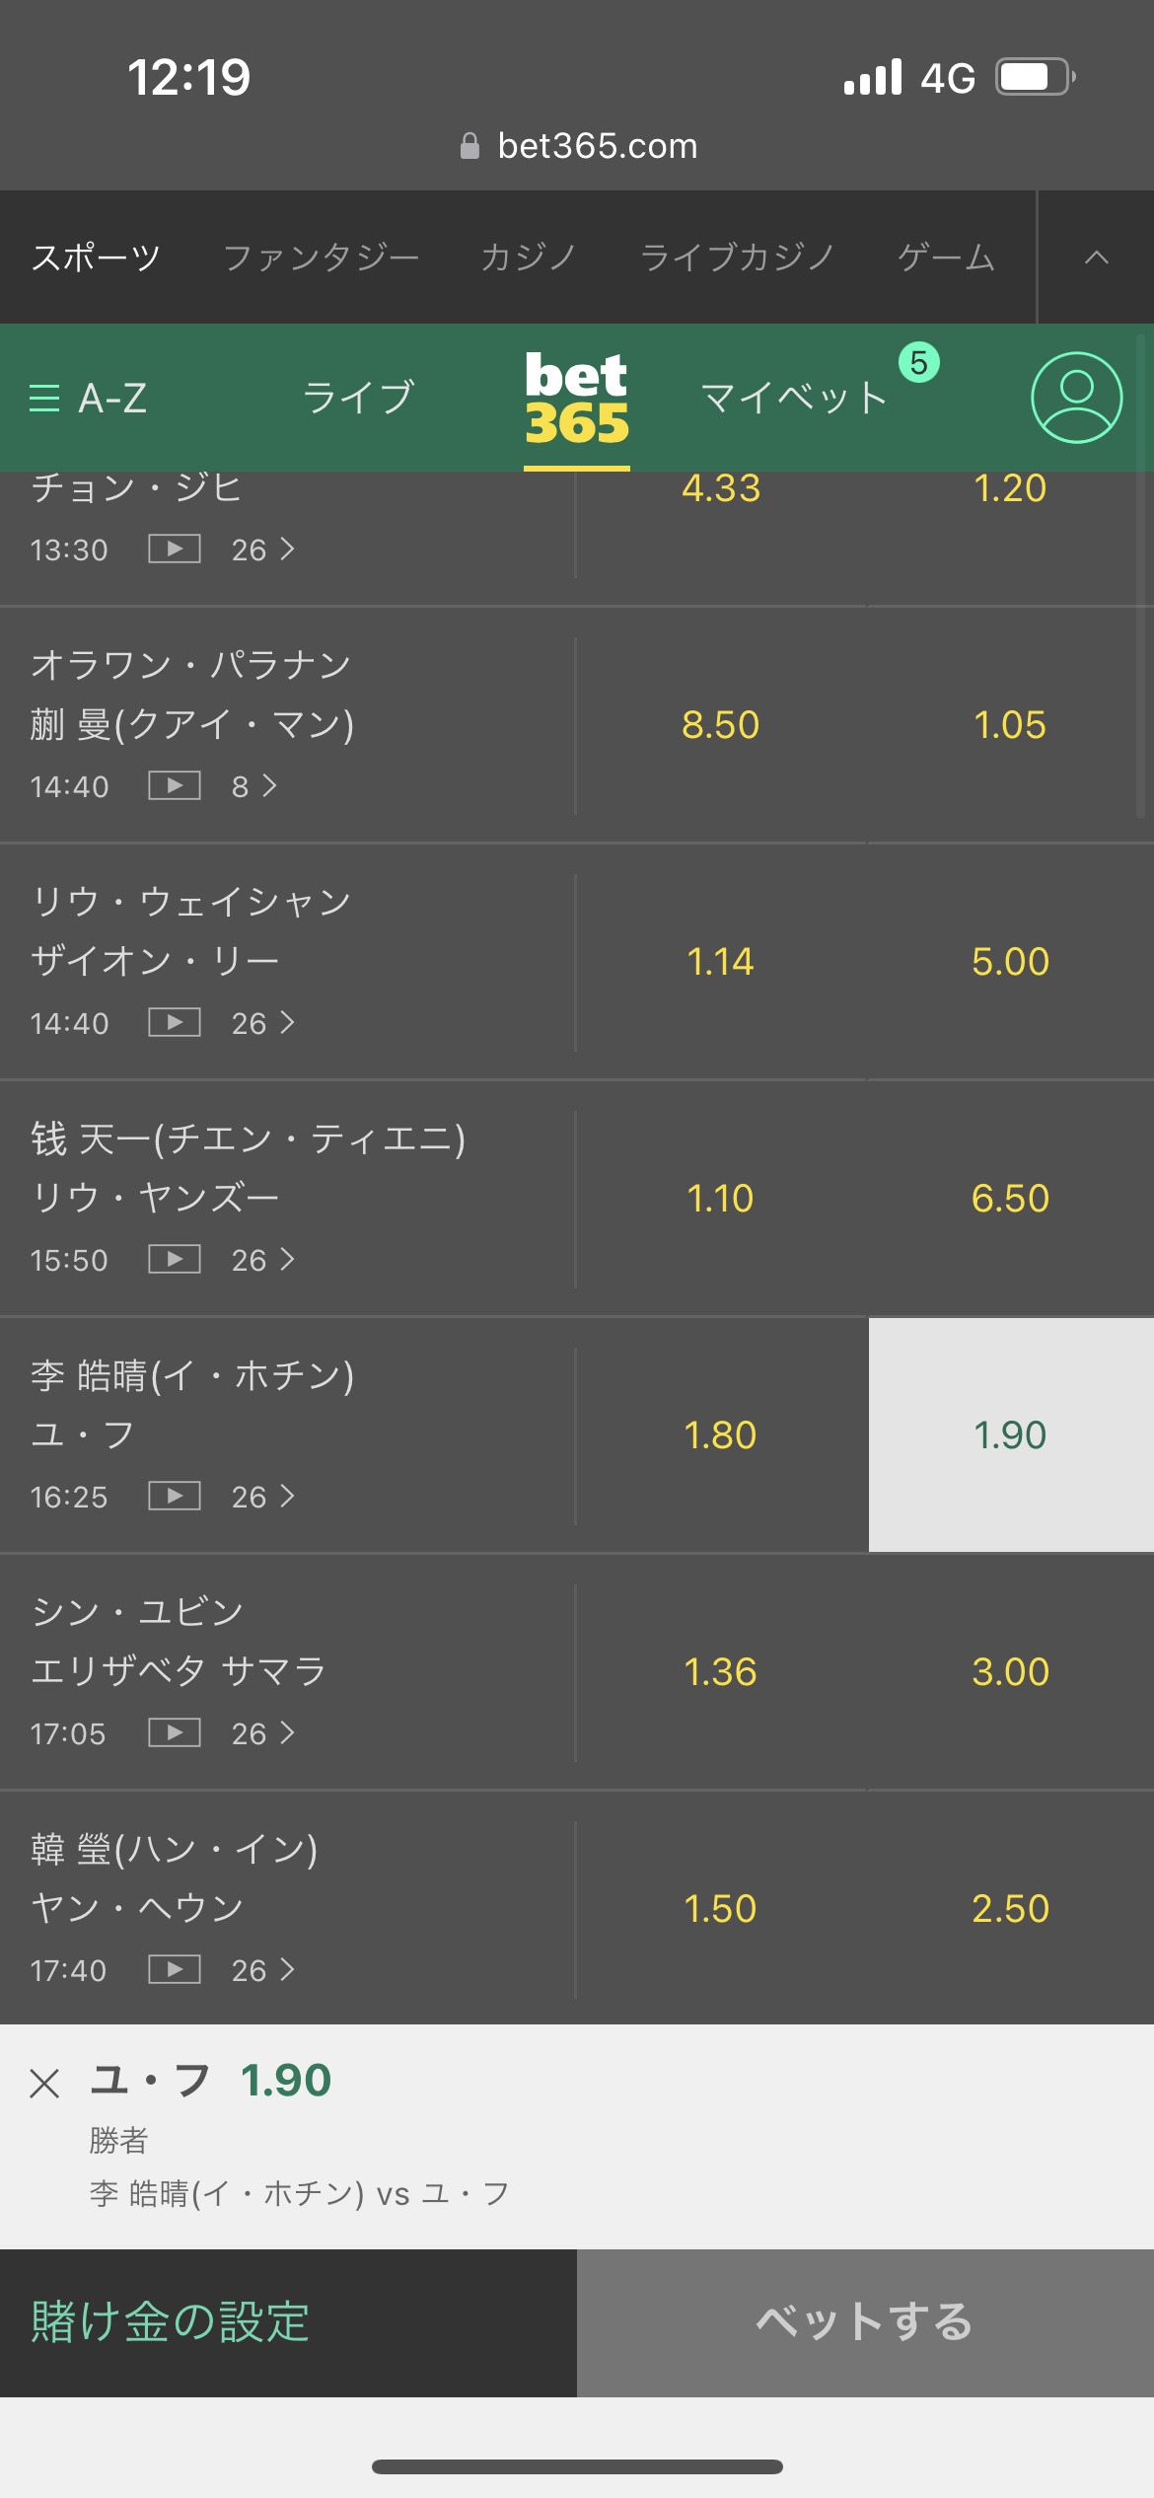Open stream icon for 17:05 シン・ユビン match
Viewport: 1154px width, 2498px height.
coord(175,1733)
